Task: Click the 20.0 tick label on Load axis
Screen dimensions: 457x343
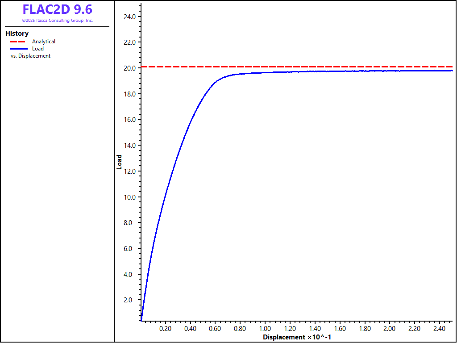Action: [129, 68]
